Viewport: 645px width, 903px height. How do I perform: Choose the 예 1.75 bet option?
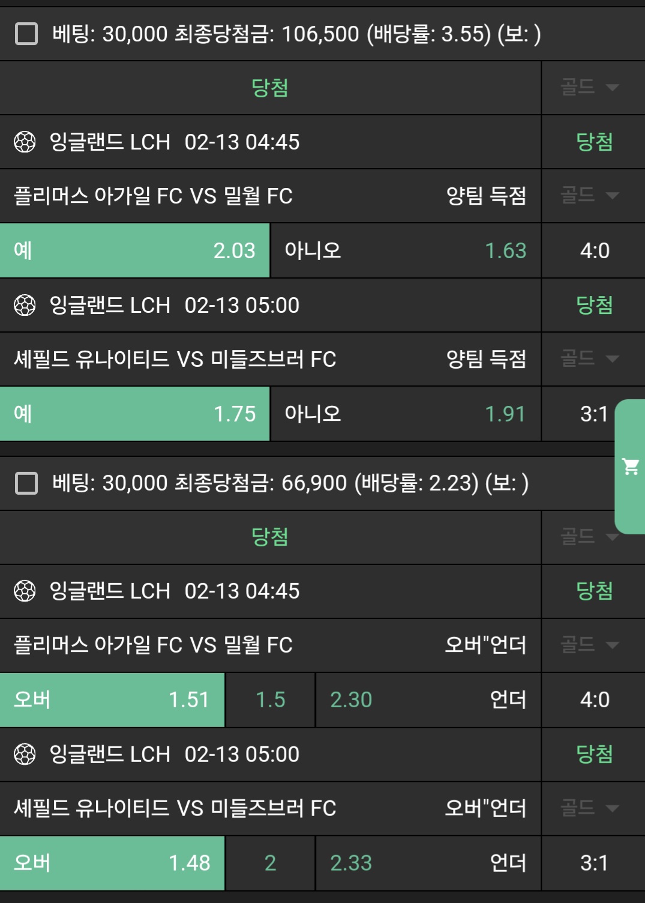click(135, 414)
